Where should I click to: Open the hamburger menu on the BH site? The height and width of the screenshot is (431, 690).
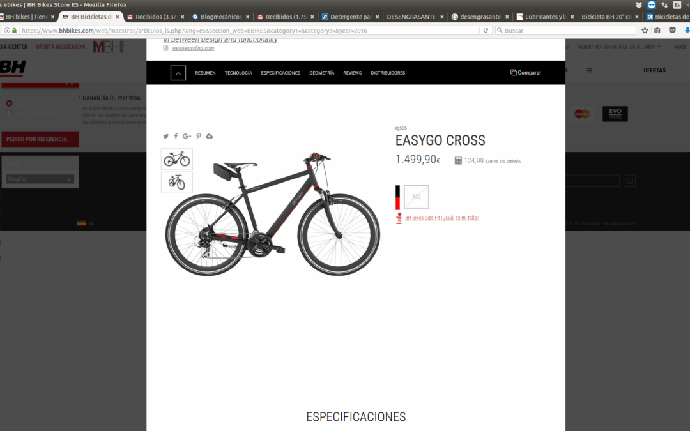pyautogui.click(x=590, y=70)
